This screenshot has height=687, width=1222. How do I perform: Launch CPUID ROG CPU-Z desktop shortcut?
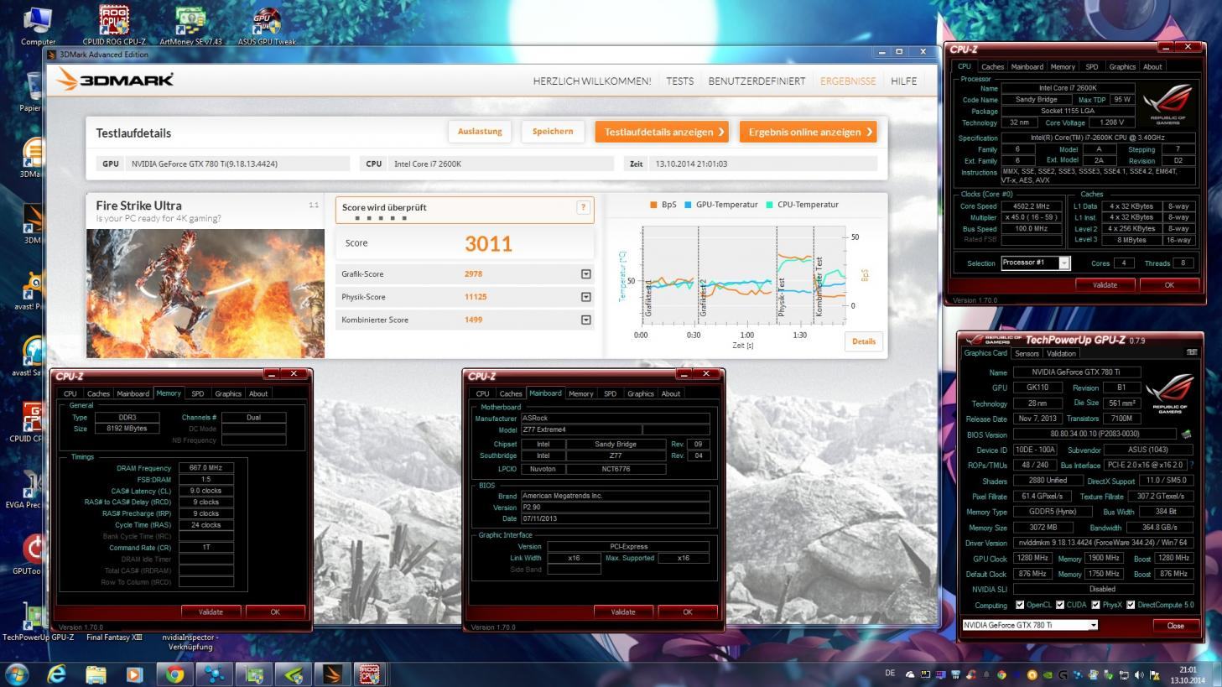(x=114, y=24)
